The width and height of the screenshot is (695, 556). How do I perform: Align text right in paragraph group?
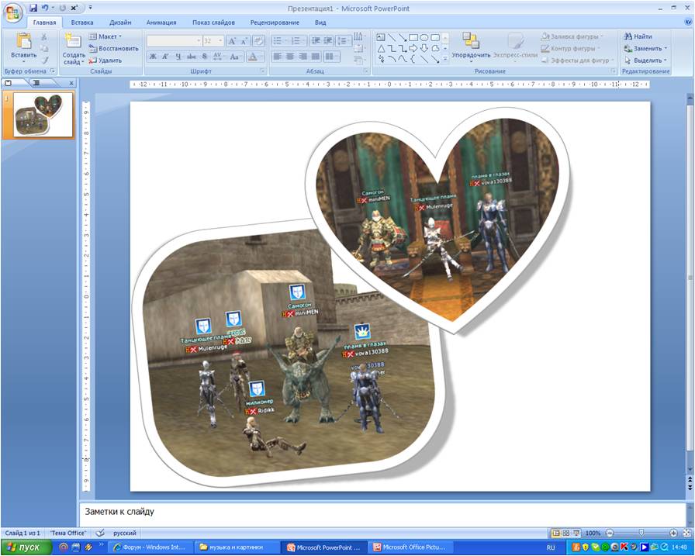[x=303, y=57]
